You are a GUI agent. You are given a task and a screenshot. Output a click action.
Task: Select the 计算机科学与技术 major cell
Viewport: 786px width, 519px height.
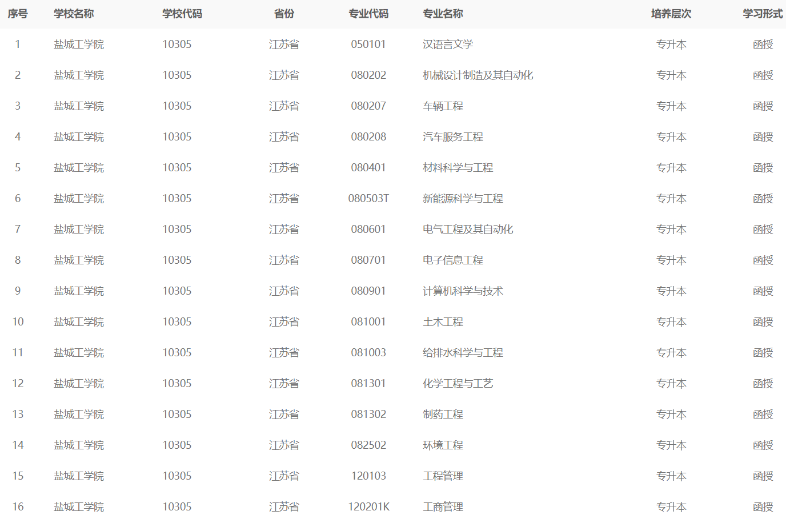coord(463,291)
